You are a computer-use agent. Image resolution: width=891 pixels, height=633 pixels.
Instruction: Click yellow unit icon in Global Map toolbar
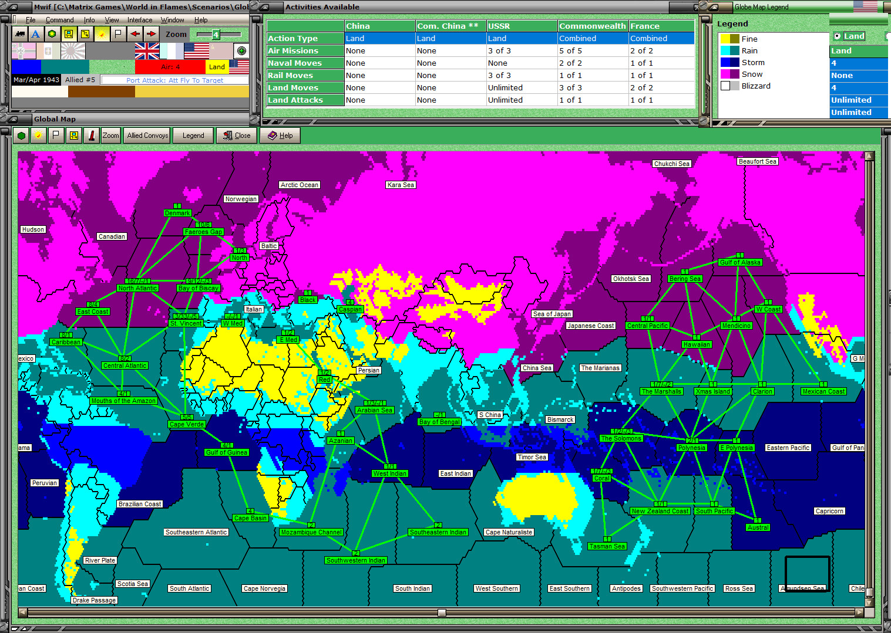[73, 136]
